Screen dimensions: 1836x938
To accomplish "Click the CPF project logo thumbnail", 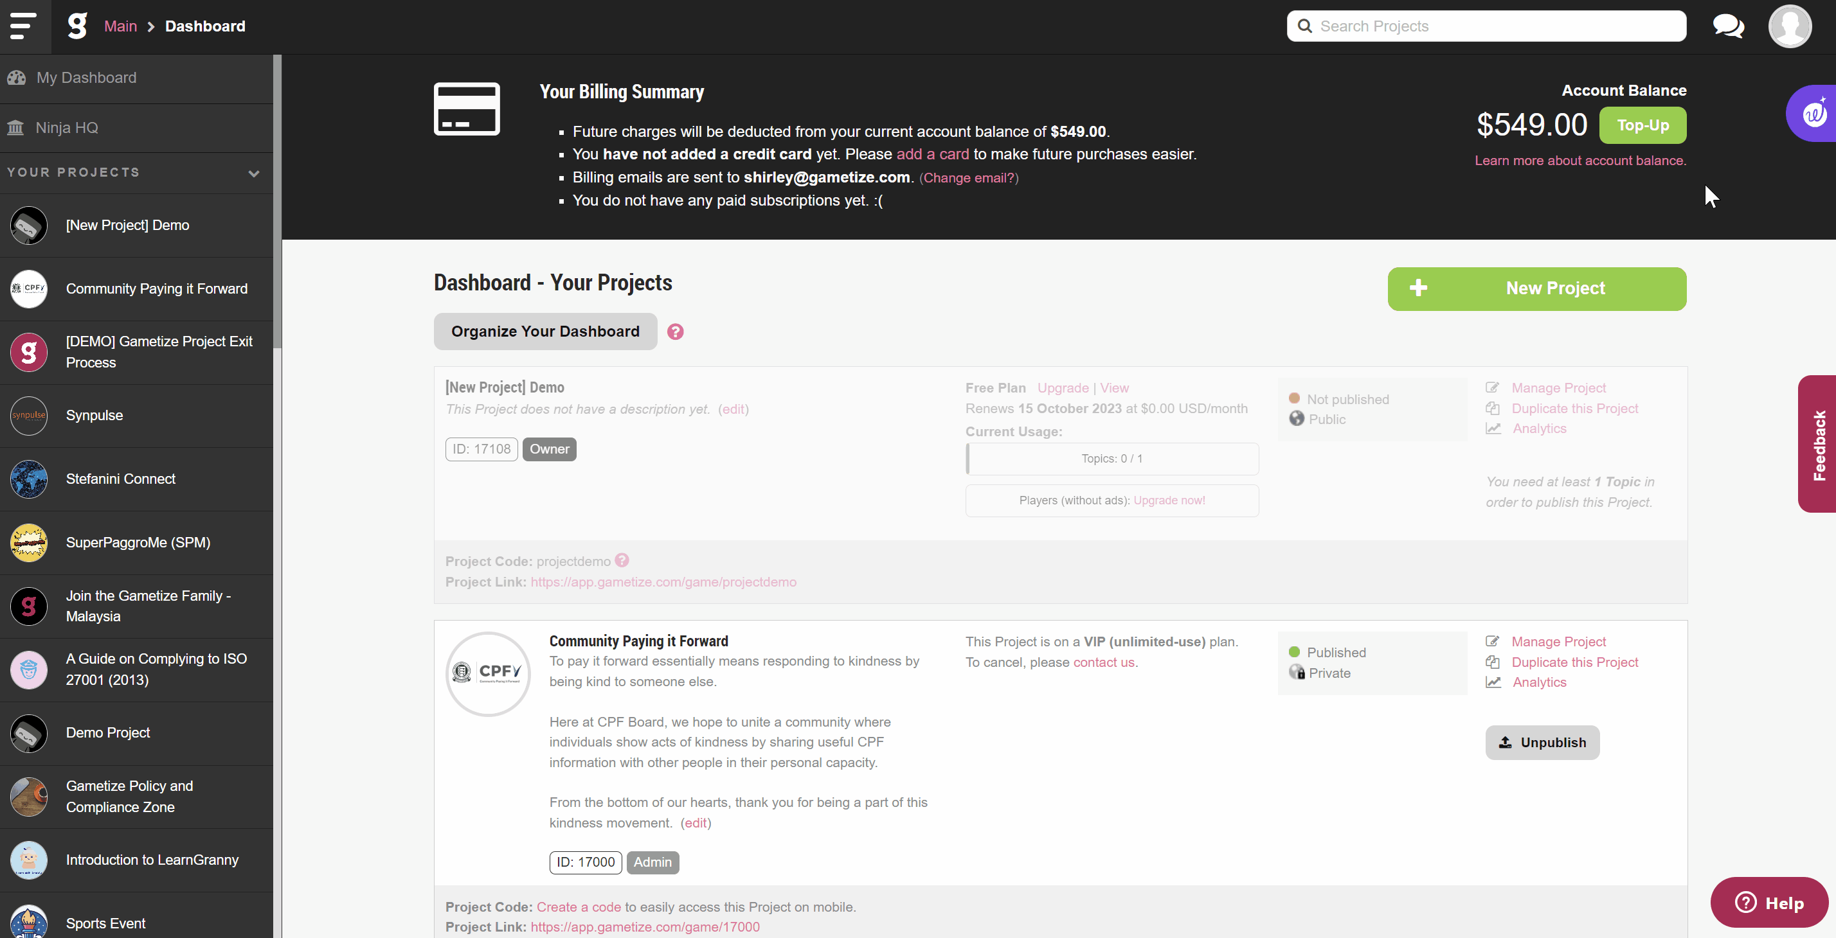I will point(488,674).
